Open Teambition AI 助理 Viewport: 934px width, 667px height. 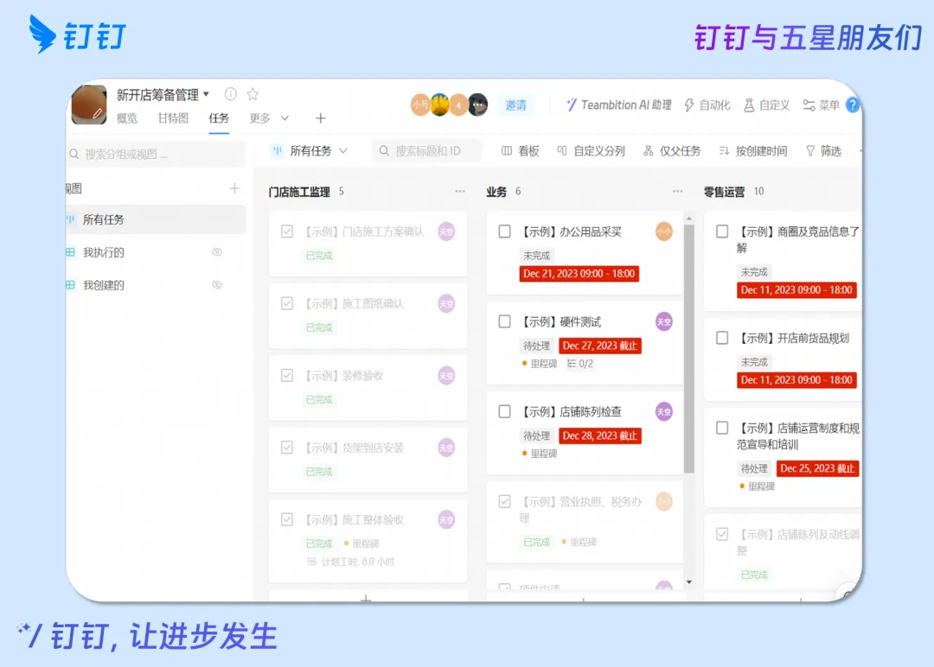coord(619,105)
